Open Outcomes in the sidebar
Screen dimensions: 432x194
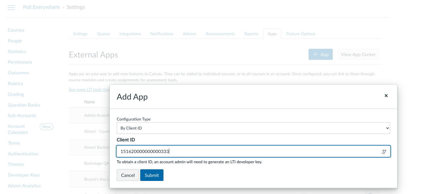click(x=18, y=73)
